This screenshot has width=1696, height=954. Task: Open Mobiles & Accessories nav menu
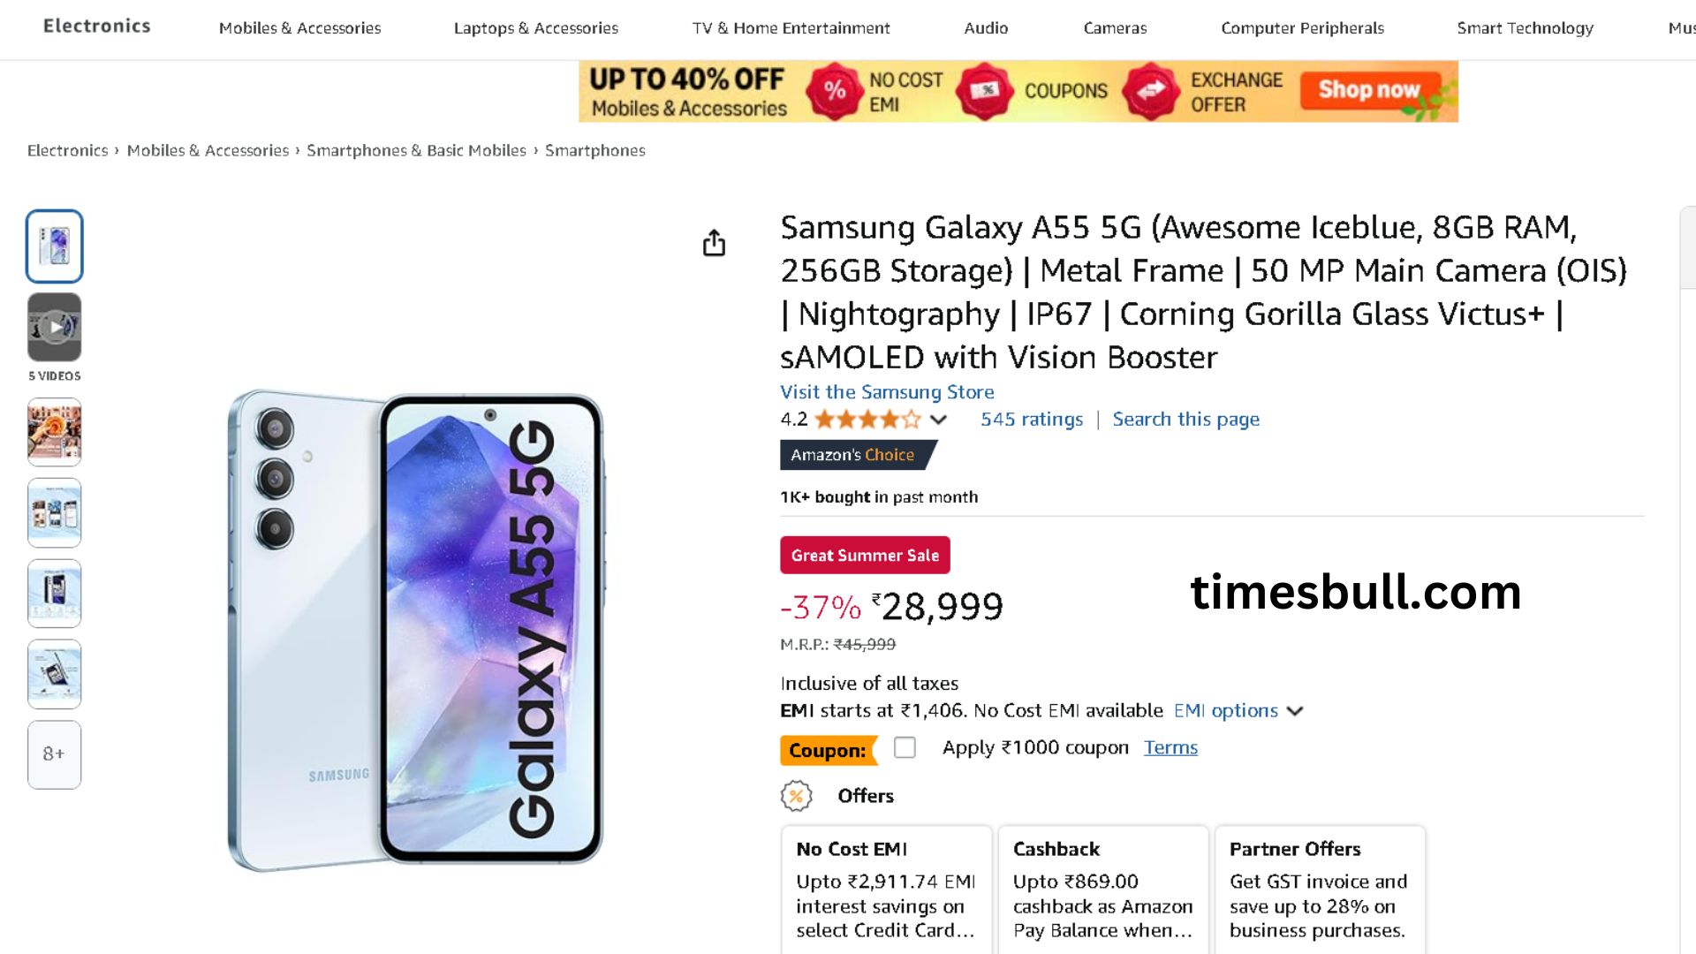click(x=299, y=28)
